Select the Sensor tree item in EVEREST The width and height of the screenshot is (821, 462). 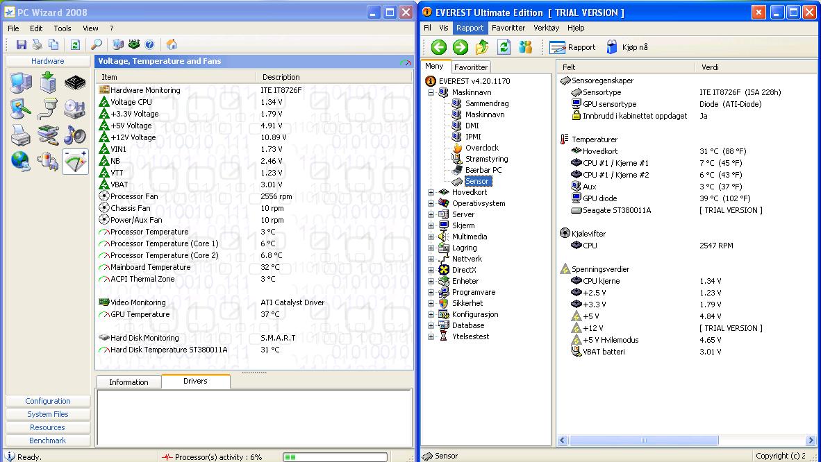point(477,181)
